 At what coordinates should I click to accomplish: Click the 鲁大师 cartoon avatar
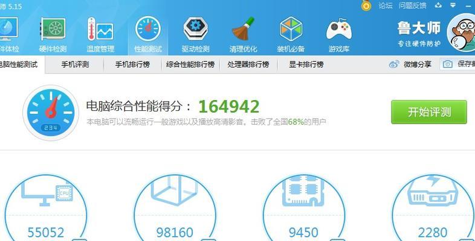[461, 33]
